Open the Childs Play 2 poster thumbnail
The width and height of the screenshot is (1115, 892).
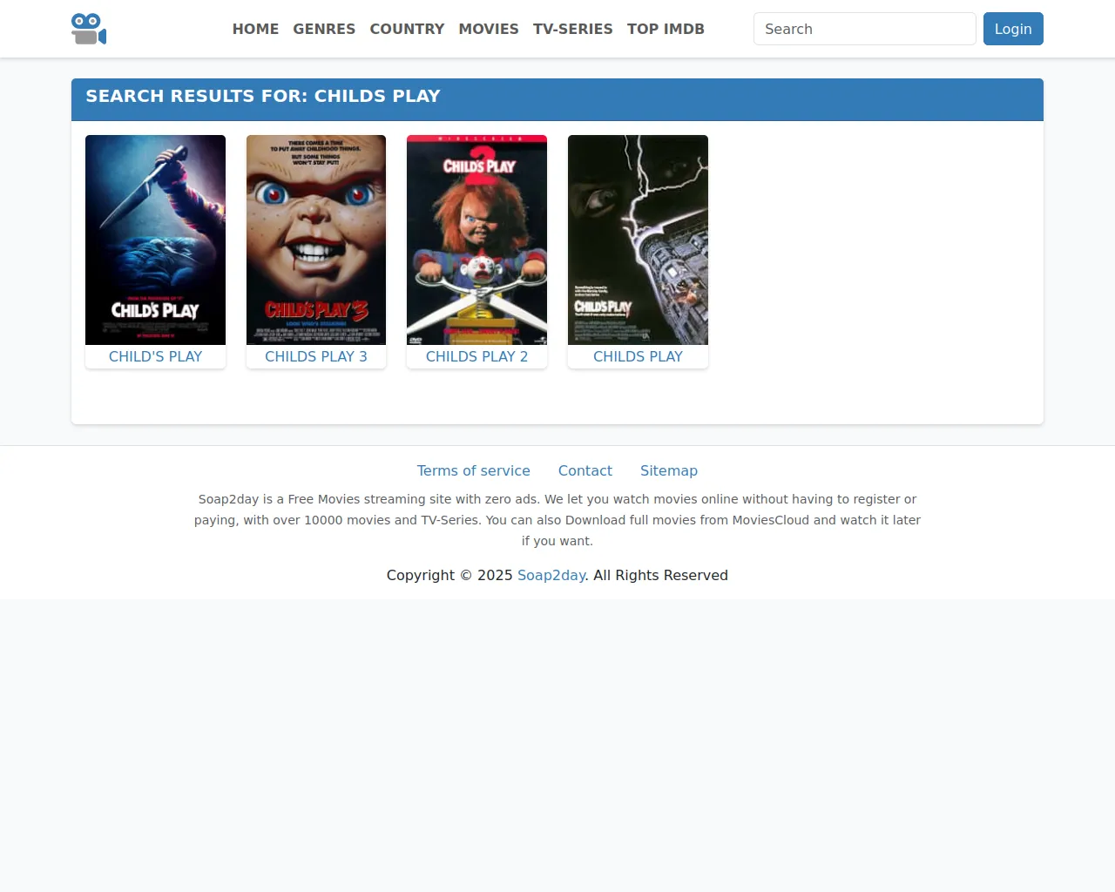coord(476,240)
